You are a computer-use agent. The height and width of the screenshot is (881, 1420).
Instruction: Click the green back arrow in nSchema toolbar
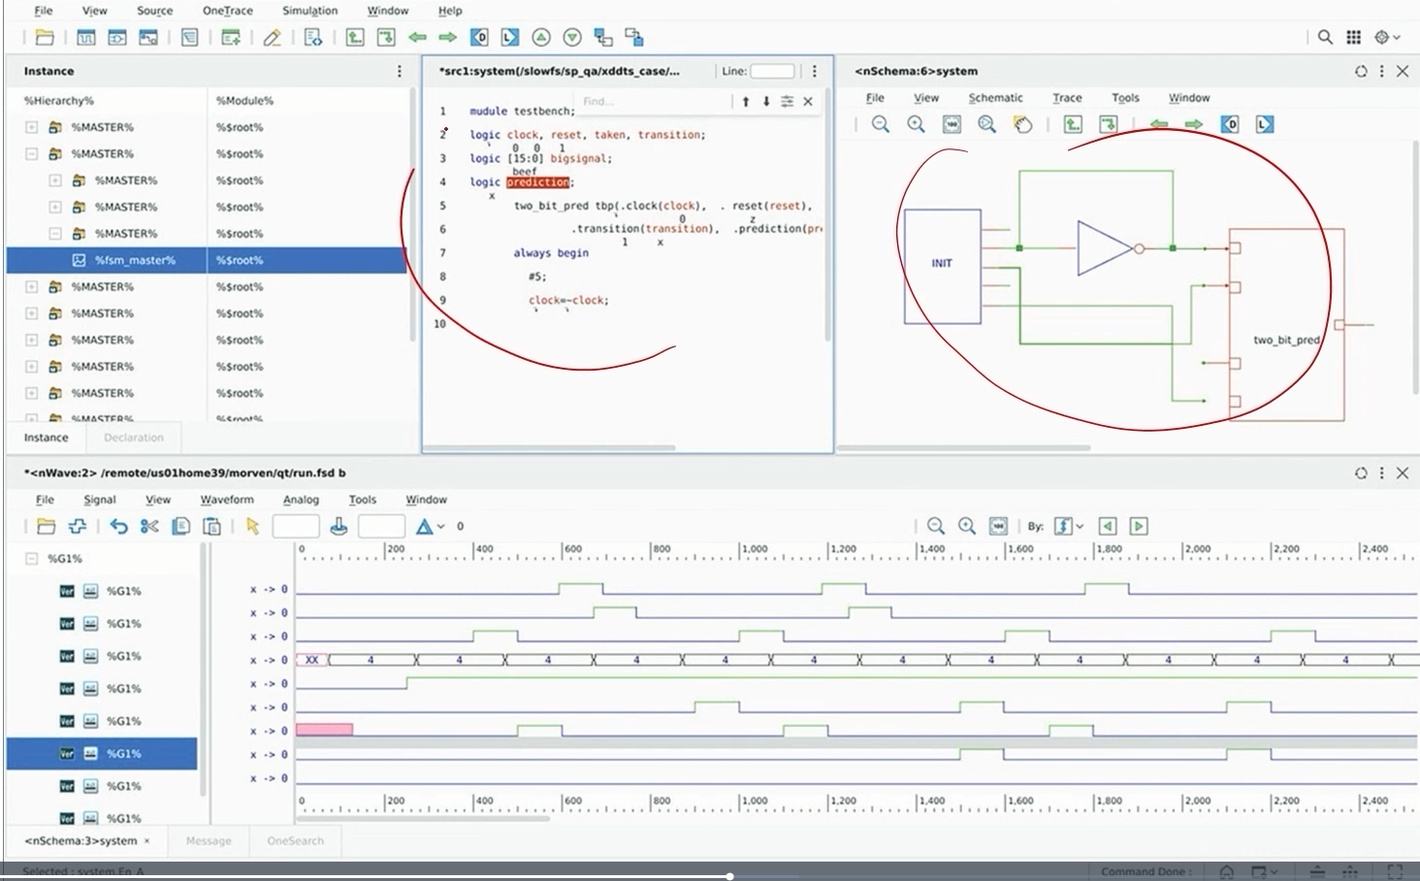pos(1158,124)
